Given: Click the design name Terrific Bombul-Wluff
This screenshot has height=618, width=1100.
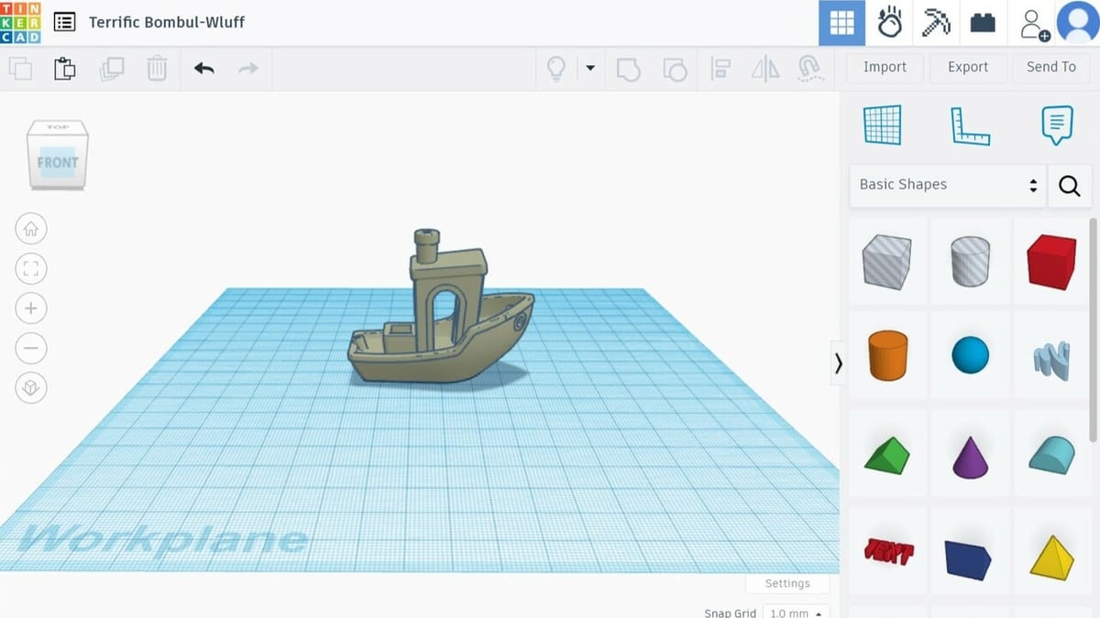Looking at the screenshot, I should 167,22.
